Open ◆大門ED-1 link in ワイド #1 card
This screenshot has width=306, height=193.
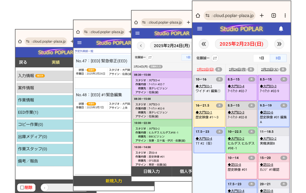(204, 86)
